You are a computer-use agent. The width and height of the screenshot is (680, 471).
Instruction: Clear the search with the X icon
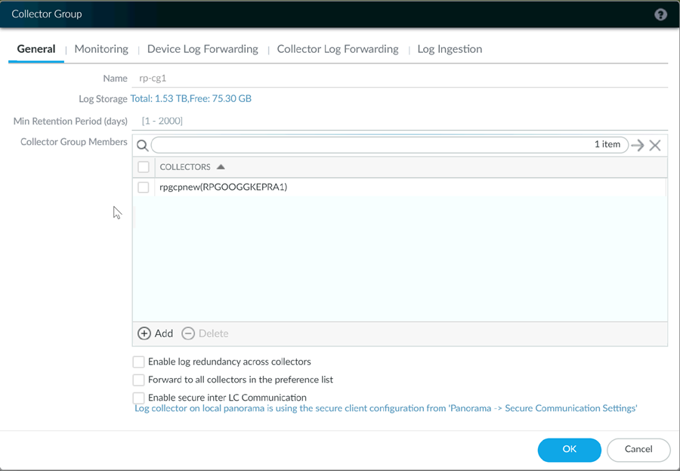pos(655,145)
